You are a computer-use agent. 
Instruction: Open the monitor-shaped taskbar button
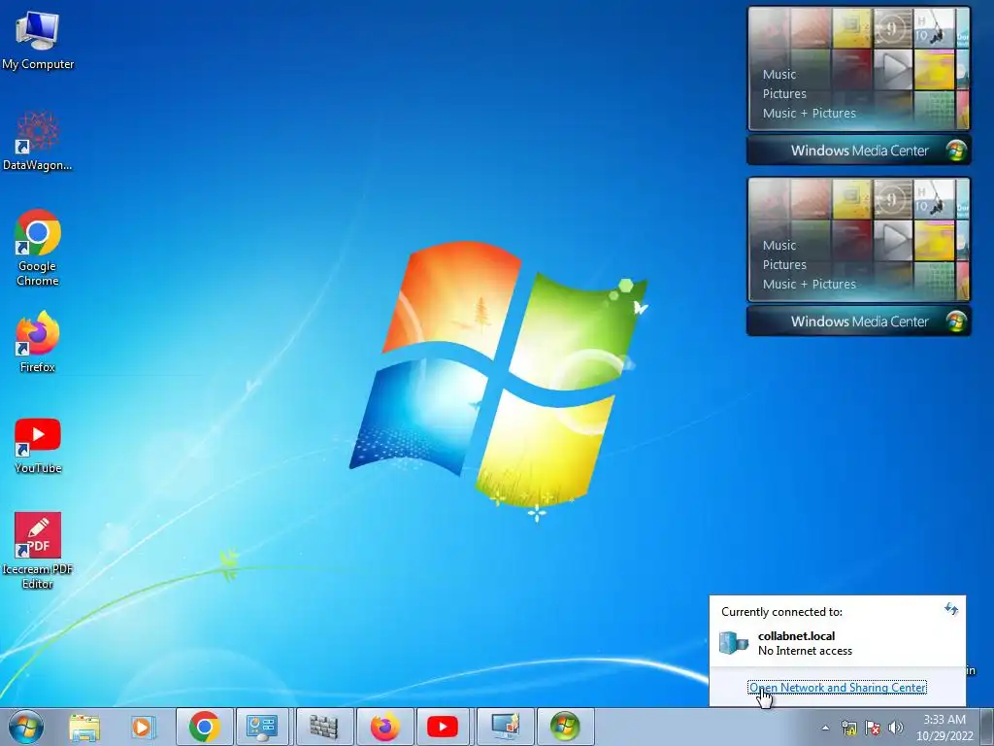point(505,727)
